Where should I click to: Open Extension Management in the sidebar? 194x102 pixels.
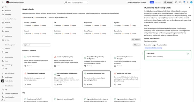[11, 93]
